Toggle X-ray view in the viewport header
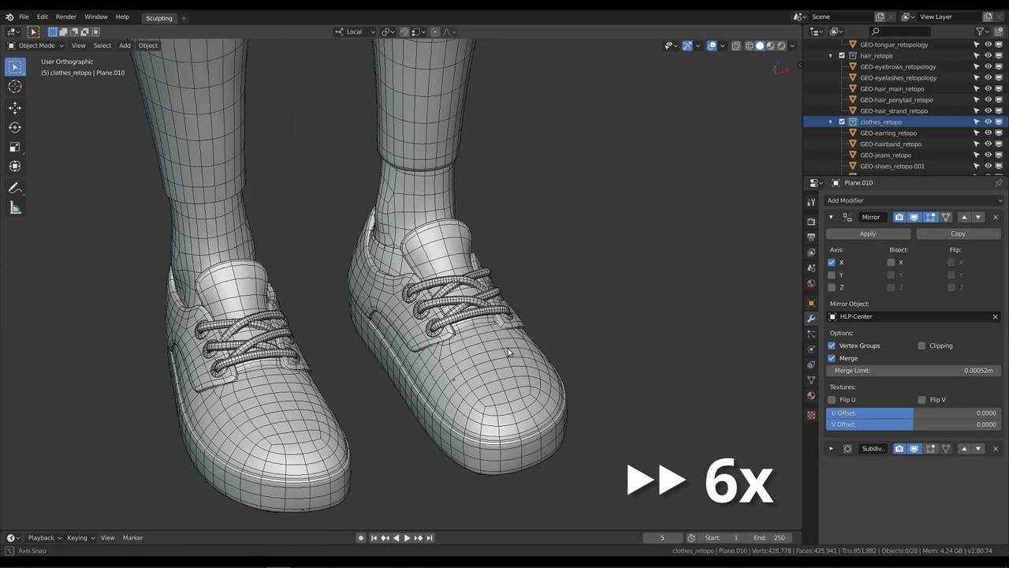Image resolution: width=1009 pixels, height=568 pixels. [x=735, y=46]
